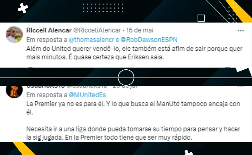This screenshot has height=155, width=252.
Task: Click the yellow diagonal stripe in top-right corner
Action: tap(239, 11)
